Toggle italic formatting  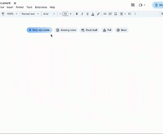[82, 14]
